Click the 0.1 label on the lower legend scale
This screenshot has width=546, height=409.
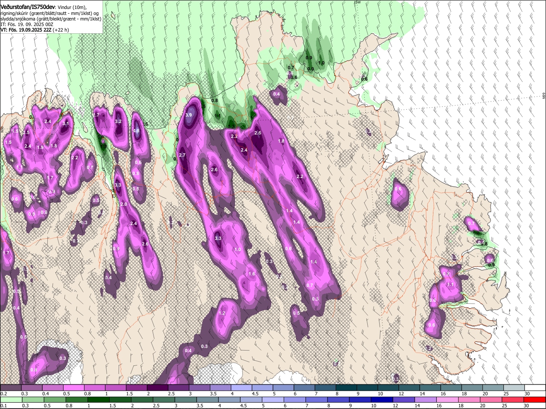click(3, 406)
